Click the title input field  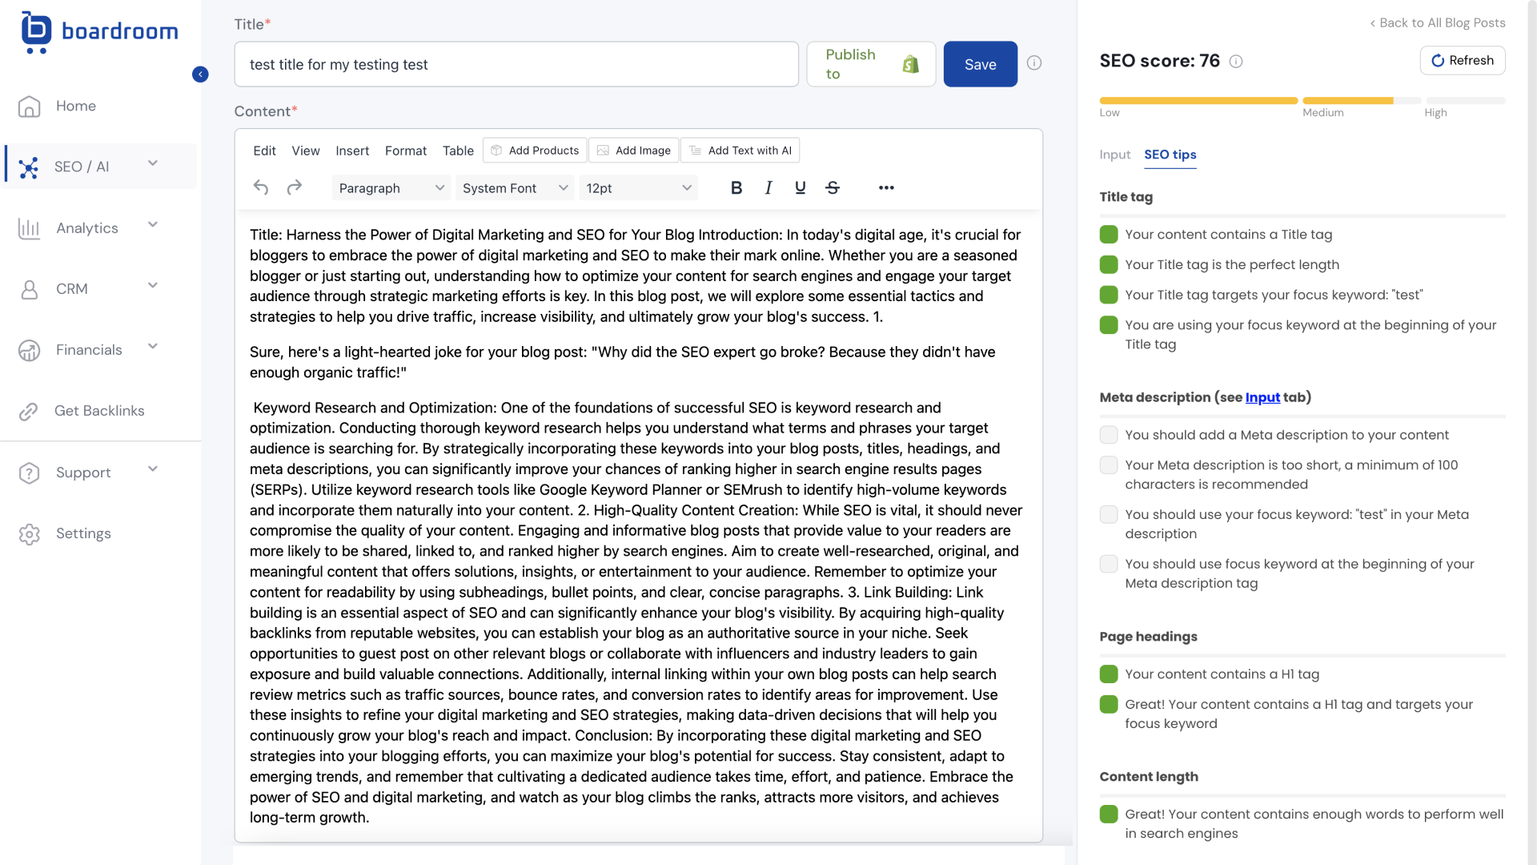click(516, 64)
